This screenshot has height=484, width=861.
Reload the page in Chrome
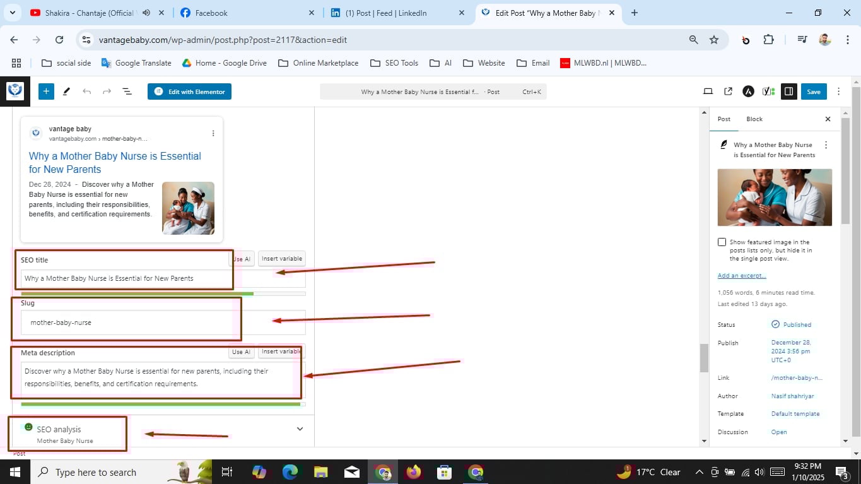pyautogui.click(x=59, y=40)
